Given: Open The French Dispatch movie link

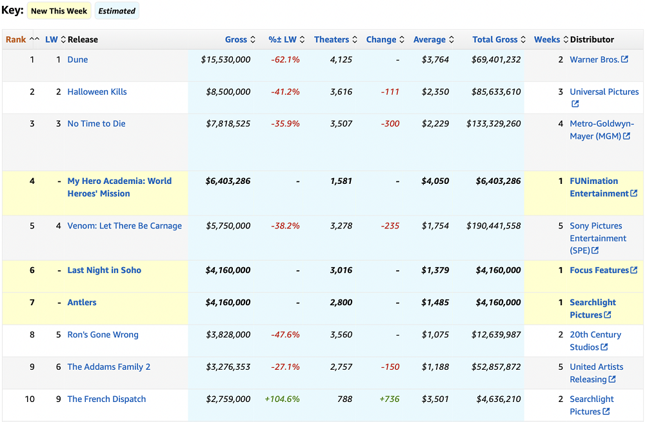Looking at the screenshot, I should [x=106, y=399].
